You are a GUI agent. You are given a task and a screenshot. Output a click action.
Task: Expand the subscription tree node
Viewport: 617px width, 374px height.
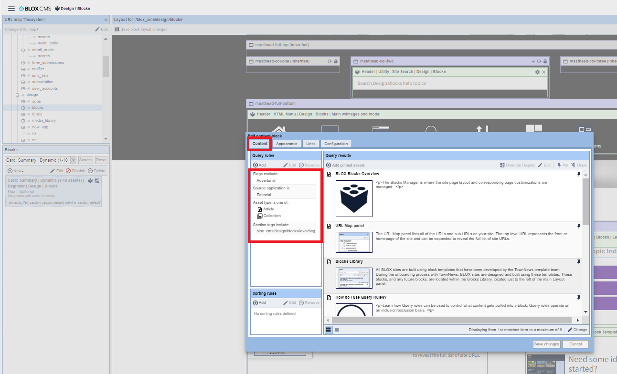tap(24, 82)
